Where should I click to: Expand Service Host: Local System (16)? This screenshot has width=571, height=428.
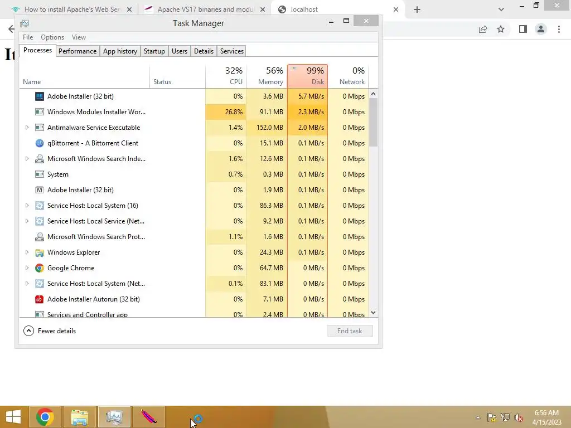27,206
